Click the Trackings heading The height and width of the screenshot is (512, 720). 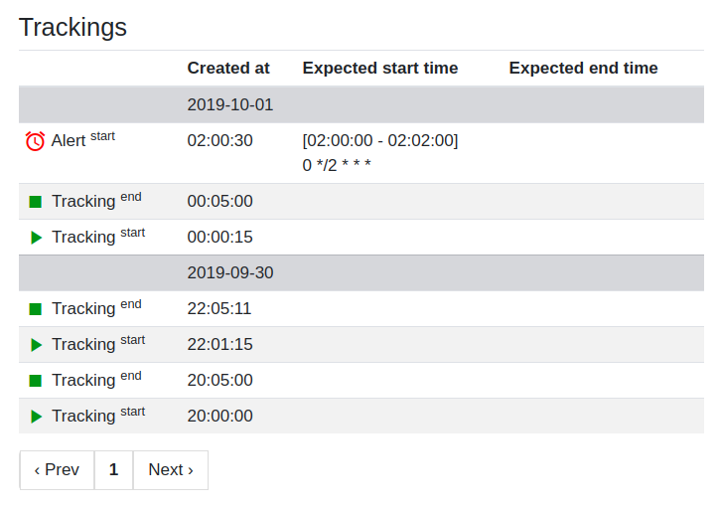72,28
